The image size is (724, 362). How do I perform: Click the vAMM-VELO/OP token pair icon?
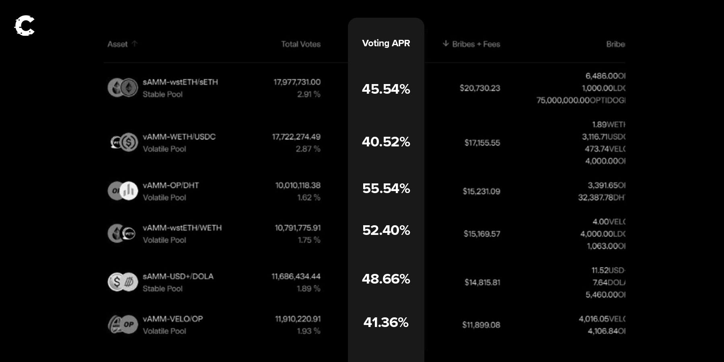coord(123,324)
